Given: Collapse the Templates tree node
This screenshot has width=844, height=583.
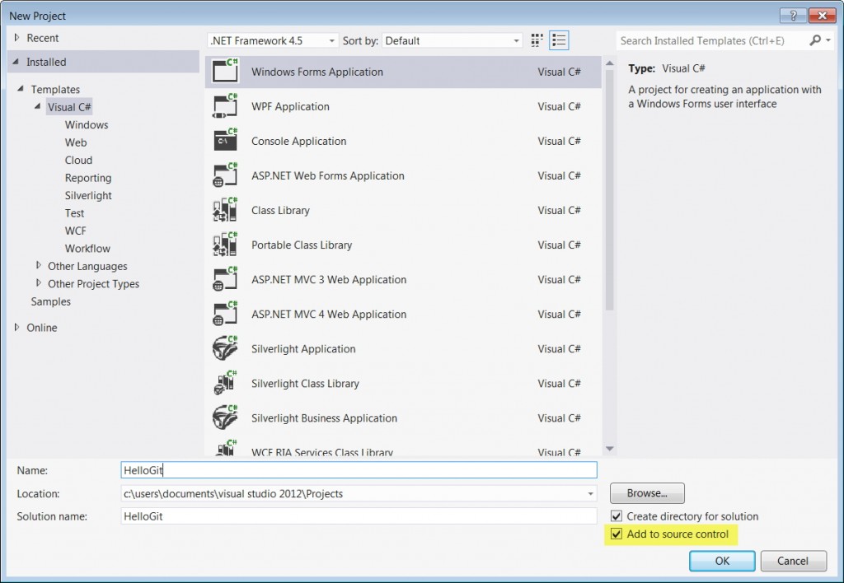Looking at the screenshot, I should 21,89.
